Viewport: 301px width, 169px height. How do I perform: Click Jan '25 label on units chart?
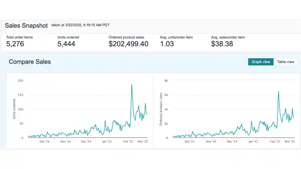click(107, 142)
